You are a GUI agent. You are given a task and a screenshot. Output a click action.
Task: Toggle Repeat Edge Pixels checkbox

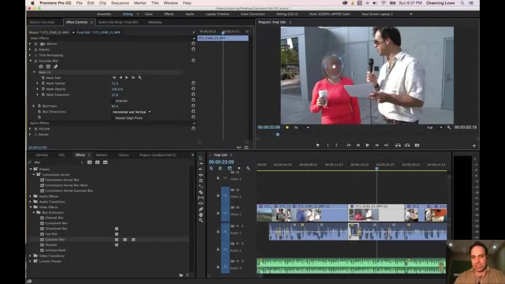click(112, 117)
